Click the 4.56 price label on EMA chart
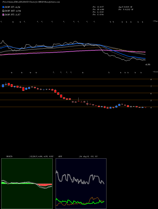 point(148,65)
